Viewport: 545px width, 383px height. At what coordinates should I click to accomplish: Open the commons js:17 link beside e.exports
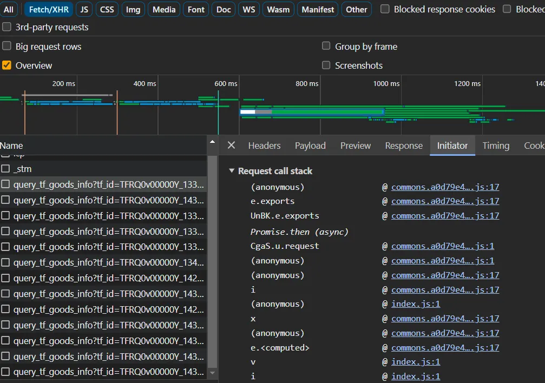[x=445, y=201]
